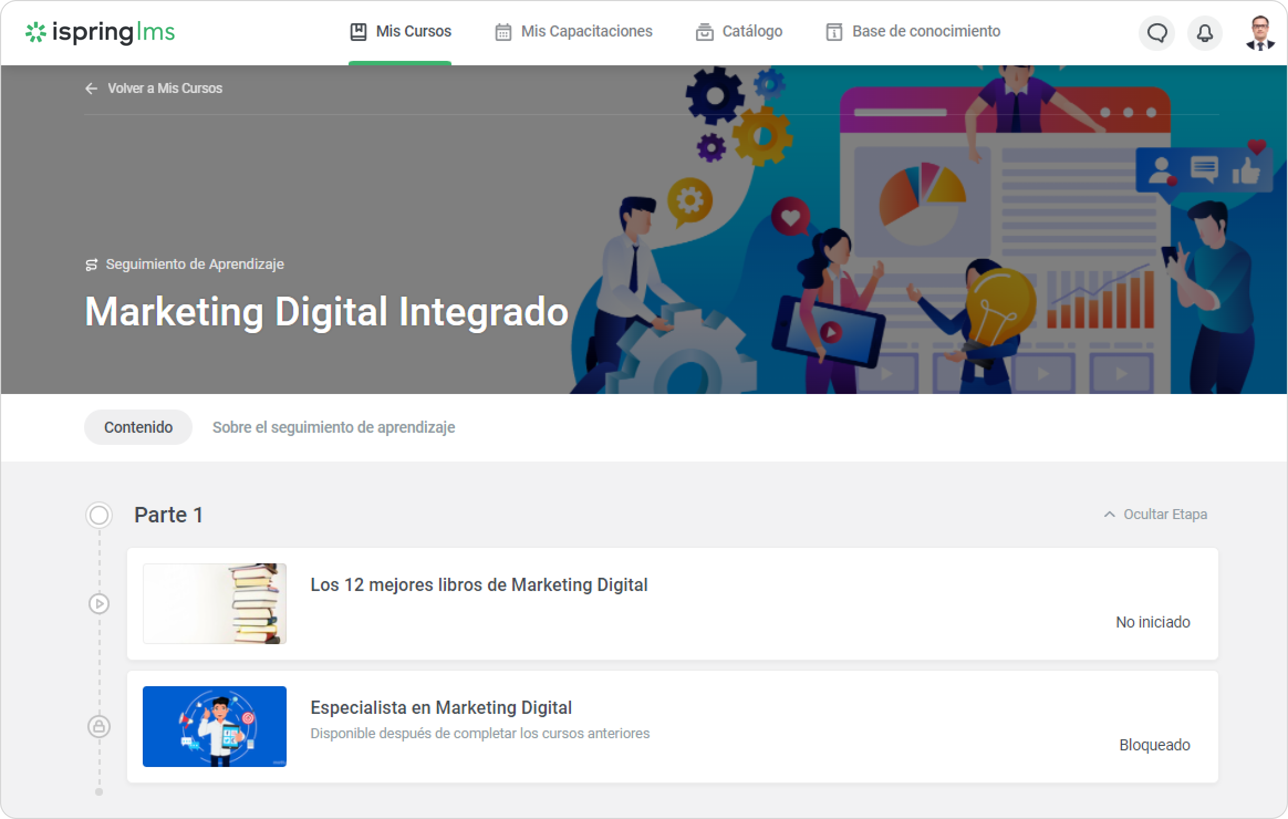Viewport: 1288px width, 819px height.
Task: Click the Catálogo box icon
Action: pyautogui.click(x=704, y=32)
